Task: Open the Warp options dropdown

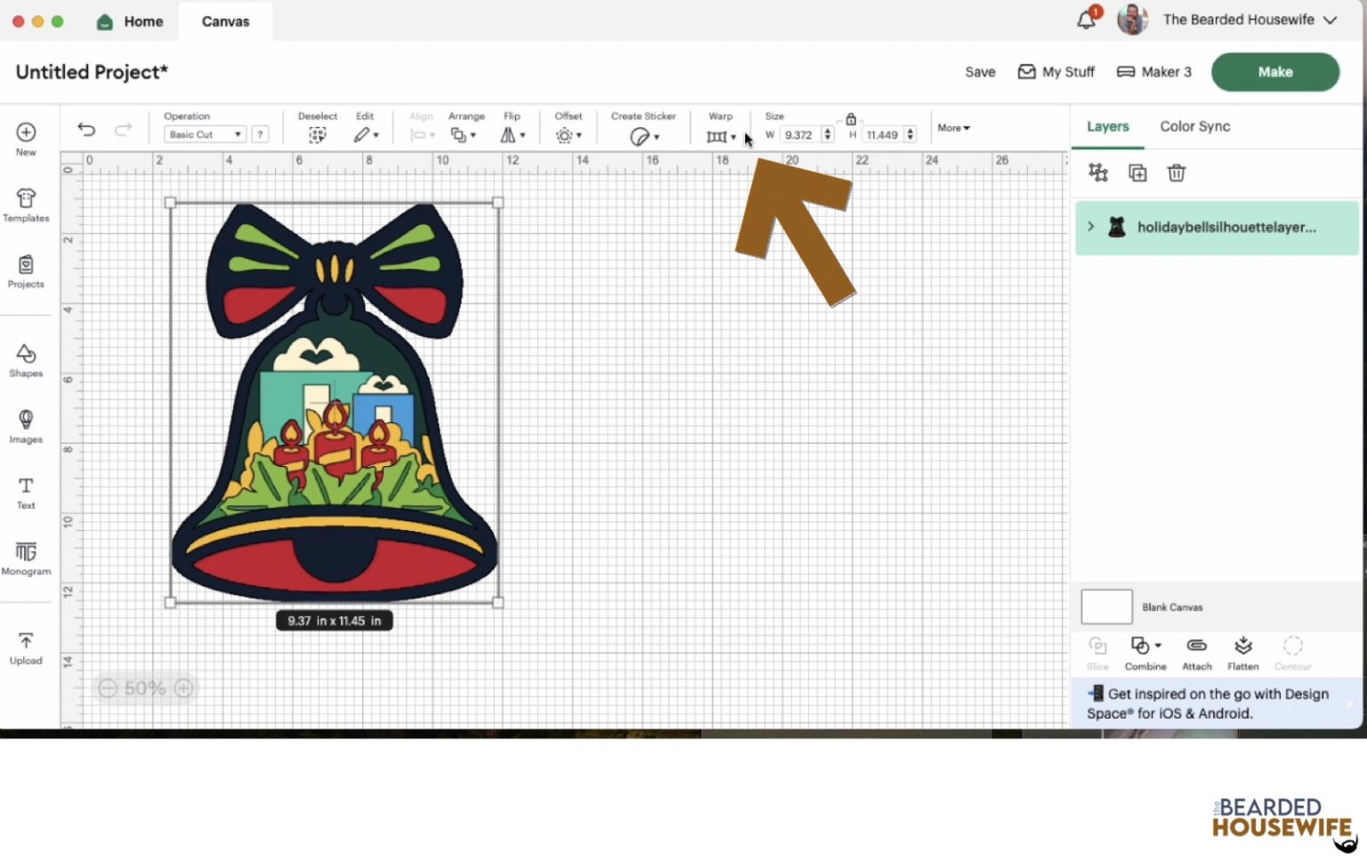Action: click(x=732, y=136)
